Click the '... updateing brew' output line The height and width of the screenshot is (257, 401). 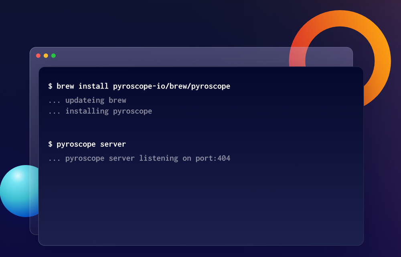(87, 100)
